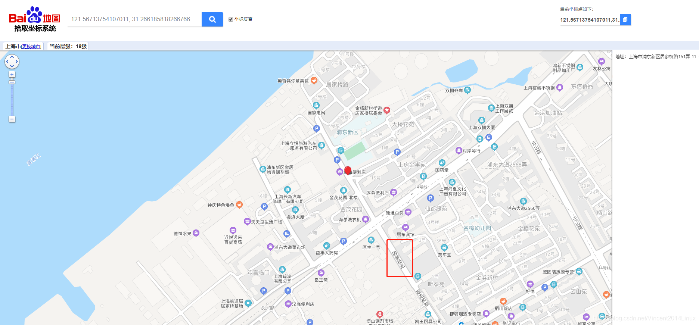Image resolution: width=699 pixels, height=325 pixels.
Task: Click the red location pin marker
Action: pos(348,171)
